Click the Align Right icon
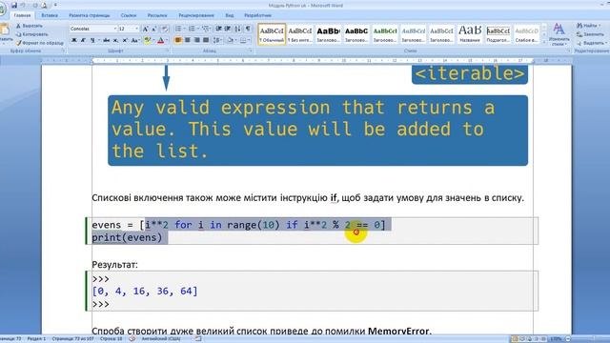 [196, 40]
